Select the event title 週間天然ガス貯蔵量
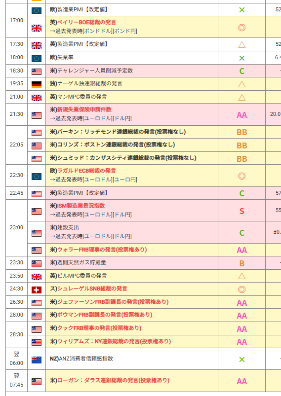The width and height of the screenshot is (281, 396). (81, 263)
